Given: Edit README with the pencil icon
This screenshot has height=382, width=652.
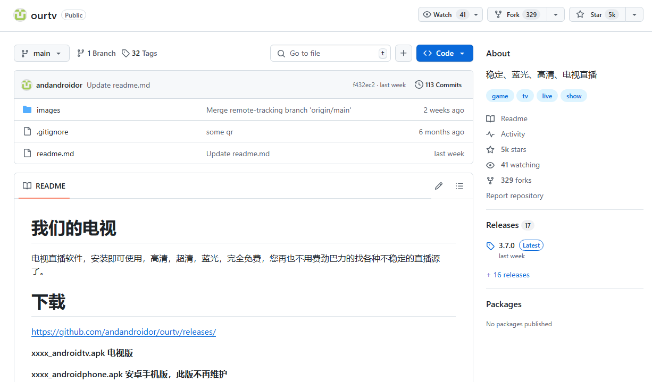Looking at the screenshot, I should pyautogui.click(x=439, y=186).
